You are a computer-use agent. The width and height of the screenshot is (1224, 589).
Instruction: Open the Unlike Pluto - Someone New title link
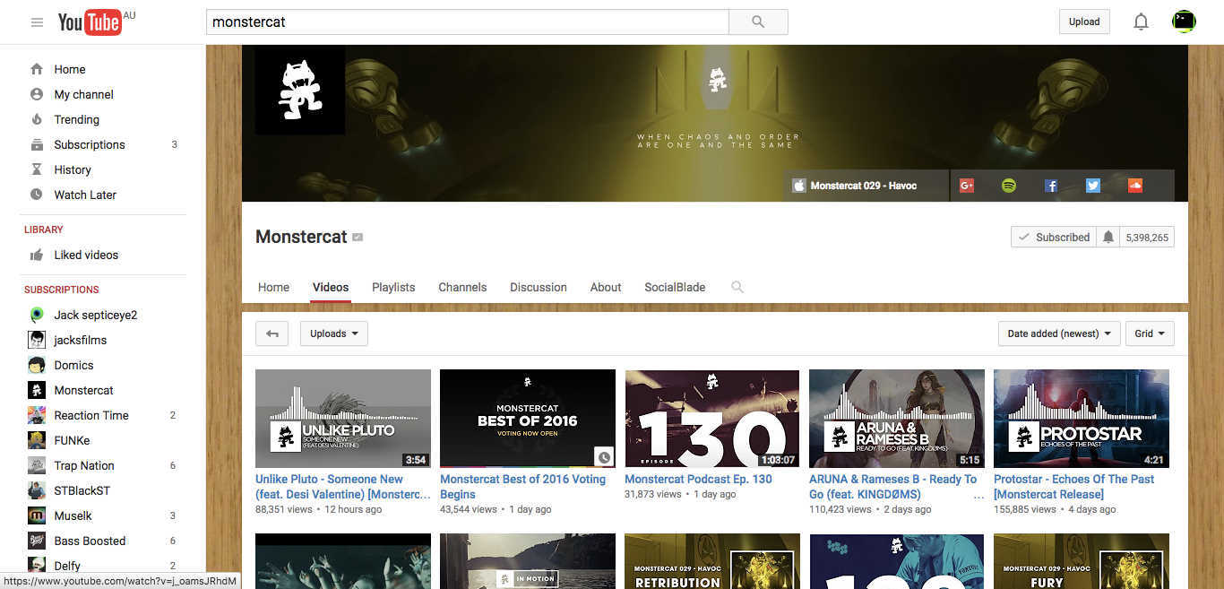click(342, 487)
